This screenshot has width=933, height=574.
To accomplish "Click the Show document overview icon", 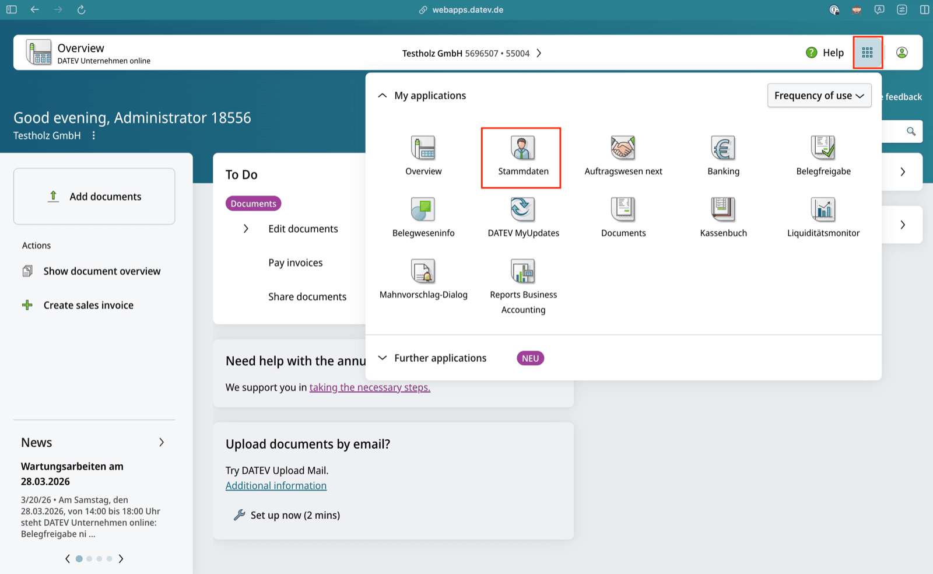I will tap(27, 271).
